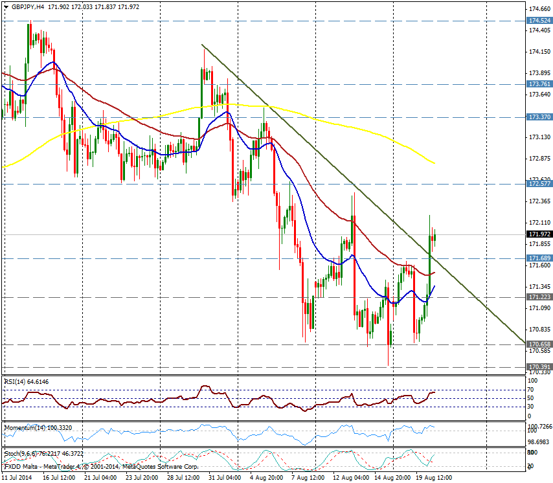Click the 173.370 price level tag
The image size is (553, 483).
[539, 117]
